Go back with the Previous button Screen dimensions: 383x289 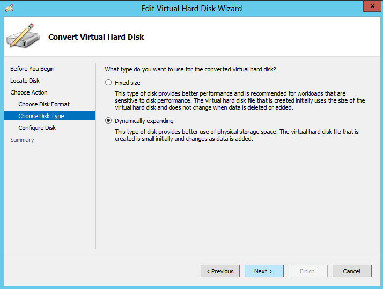(220, 271)
